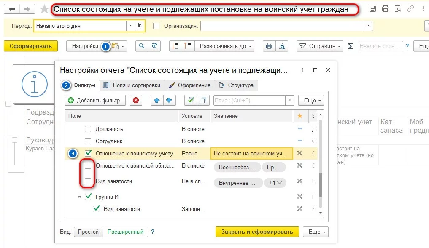The image size is (429, 248).
Task: Check all filters icon
Action: [x=191, y=100]
